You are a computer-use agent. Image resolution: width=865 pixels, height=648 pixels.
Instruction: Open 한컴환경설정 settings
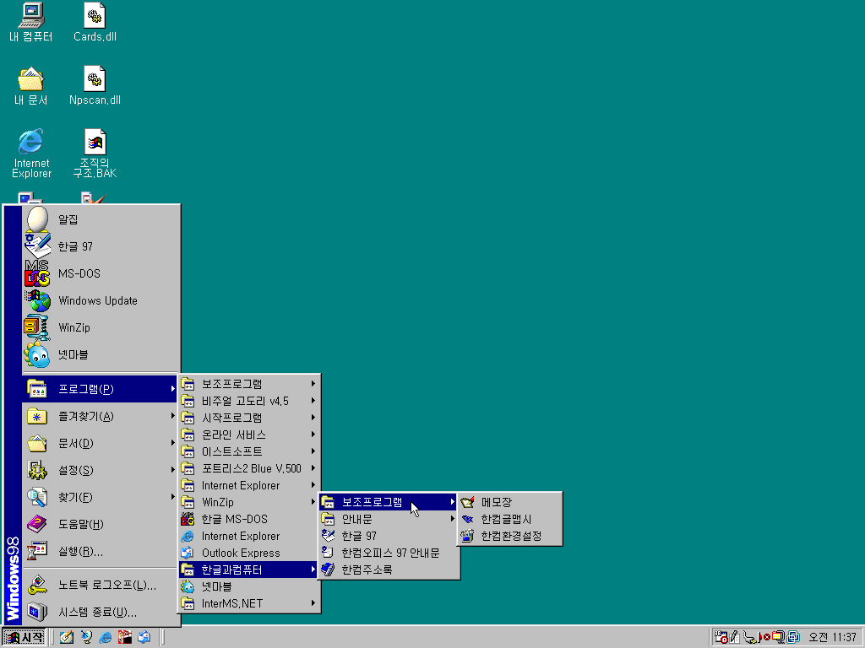(510, 536)
